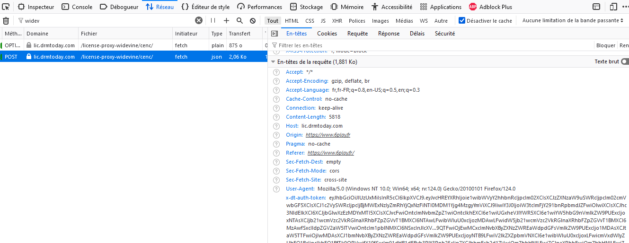The image size is (629, 243).
Task: Switch to the Débogueur panel
Action: pyautogui.click(x=119, y=7)
